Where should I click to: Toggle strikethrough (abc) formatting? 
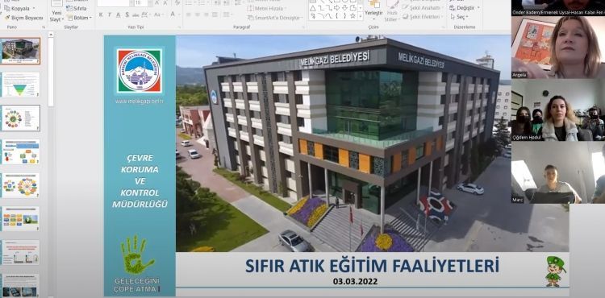pos(136,14)
